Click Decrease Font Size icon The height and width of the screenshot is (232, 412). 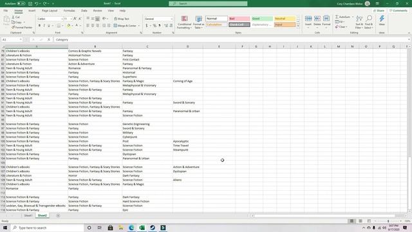click(x=80, y=19)
